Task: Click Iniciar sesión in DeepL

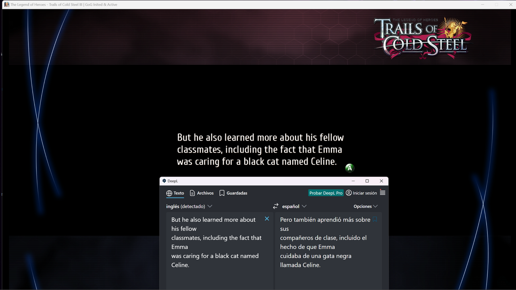Action: [x=361, y=193]
